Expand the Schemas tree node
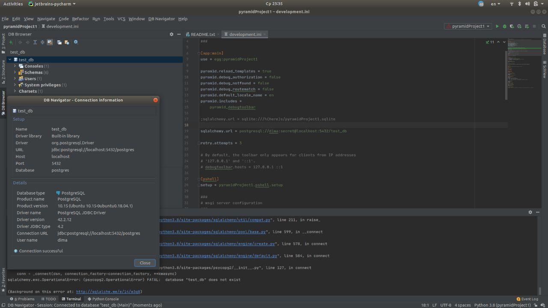Screen dimensions: 548x308 coord(15,72)
